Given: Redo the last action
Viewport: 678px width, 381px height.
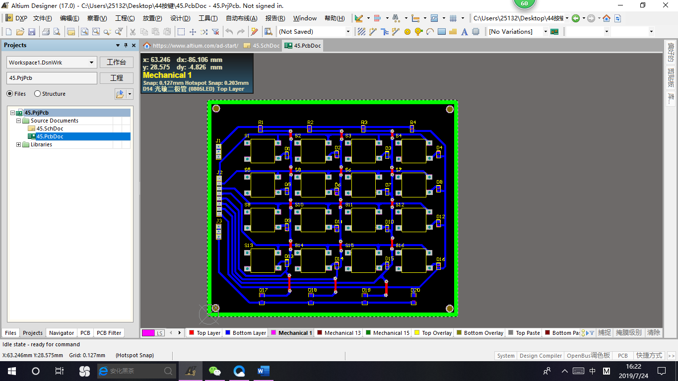Looking at the screenshot, I should point(240,32).
